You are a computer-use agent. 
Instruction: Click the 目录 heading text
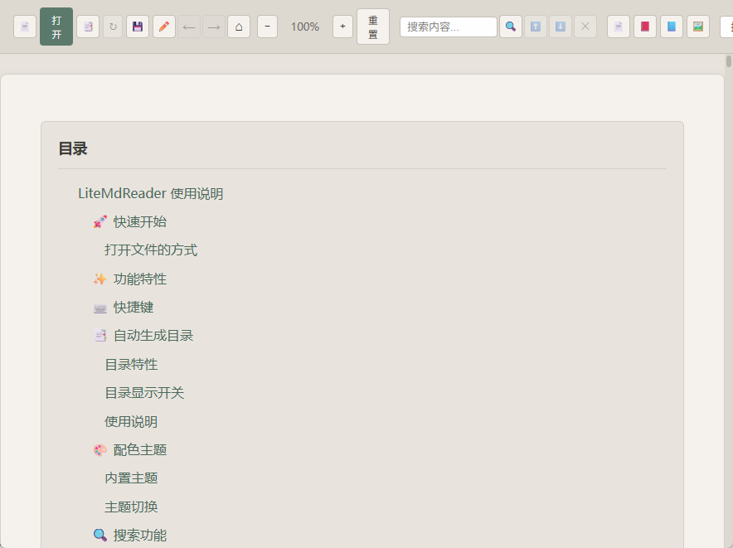point(73,148)
